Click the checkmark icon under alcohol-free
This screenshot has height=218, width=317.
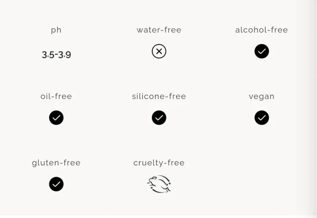[x=262, y=52]
